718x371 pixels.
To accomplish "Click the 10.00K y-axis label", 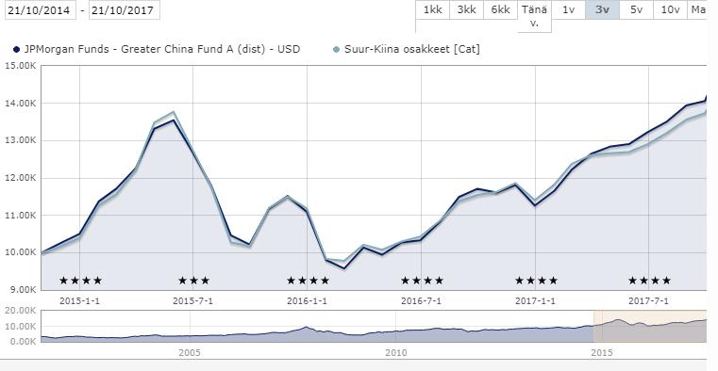I will pyautogui.click(x=20, y=252).
